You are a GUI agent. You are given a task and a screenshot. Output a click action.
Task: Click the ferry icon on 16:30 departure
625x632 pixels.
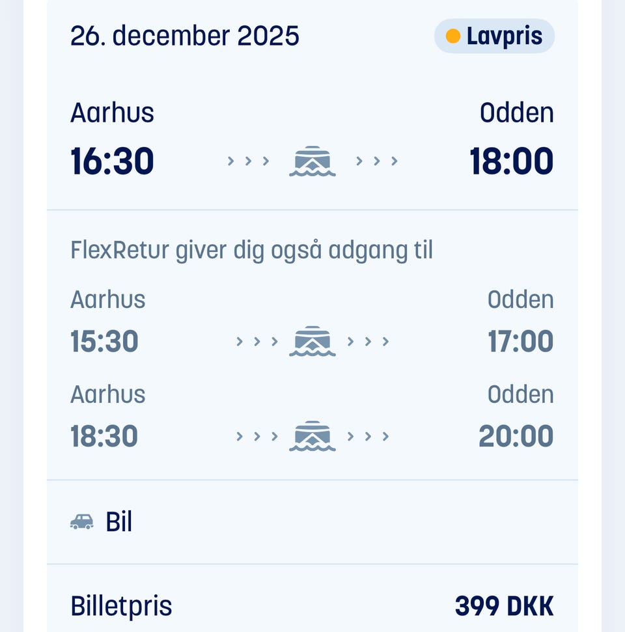312,161
